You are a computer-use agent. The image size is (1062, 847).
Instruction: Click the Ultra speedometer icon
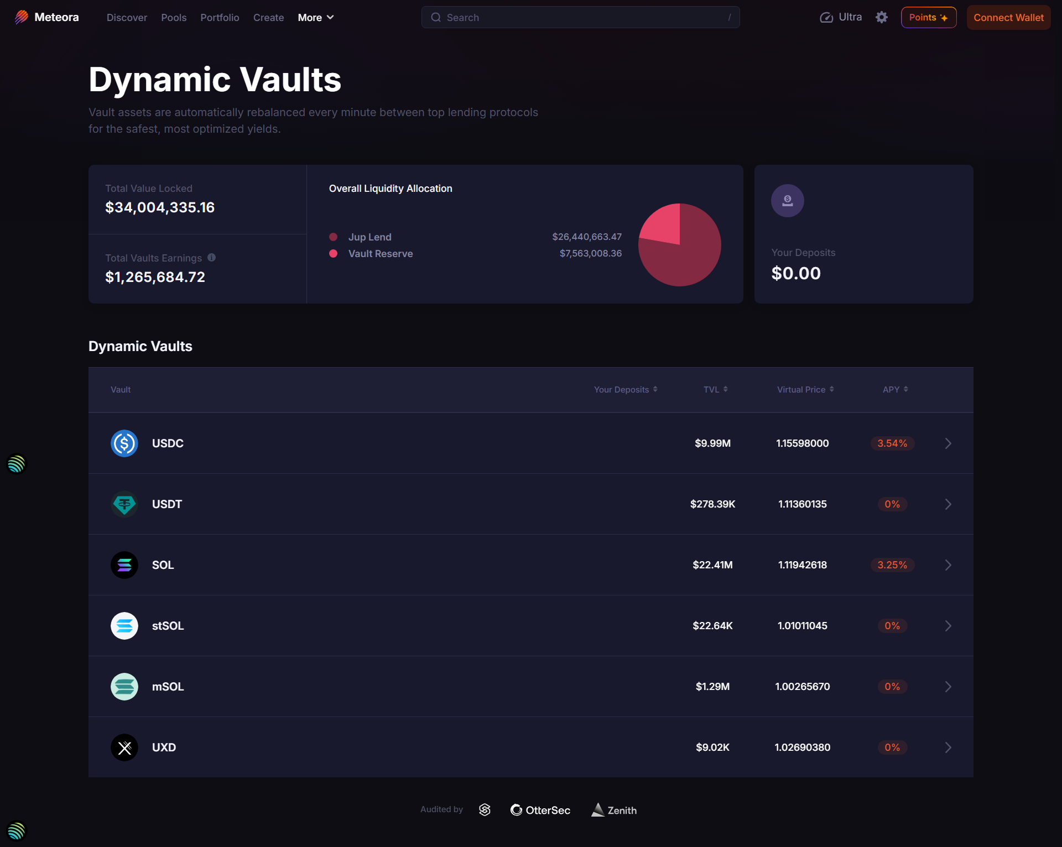tap(826, 17)
